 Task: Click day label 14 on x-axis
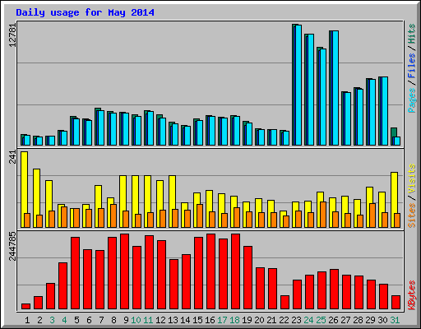pyautogui.click(x=185, y=320)
